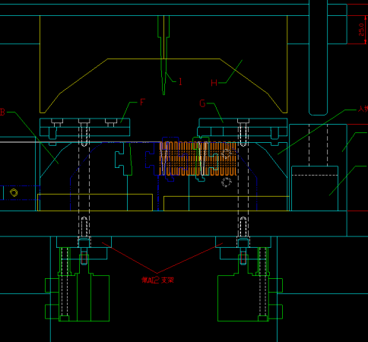368x342 pixels.
Task: Select the cyan plate that label G points to
Action: click(x=243, y=127)
